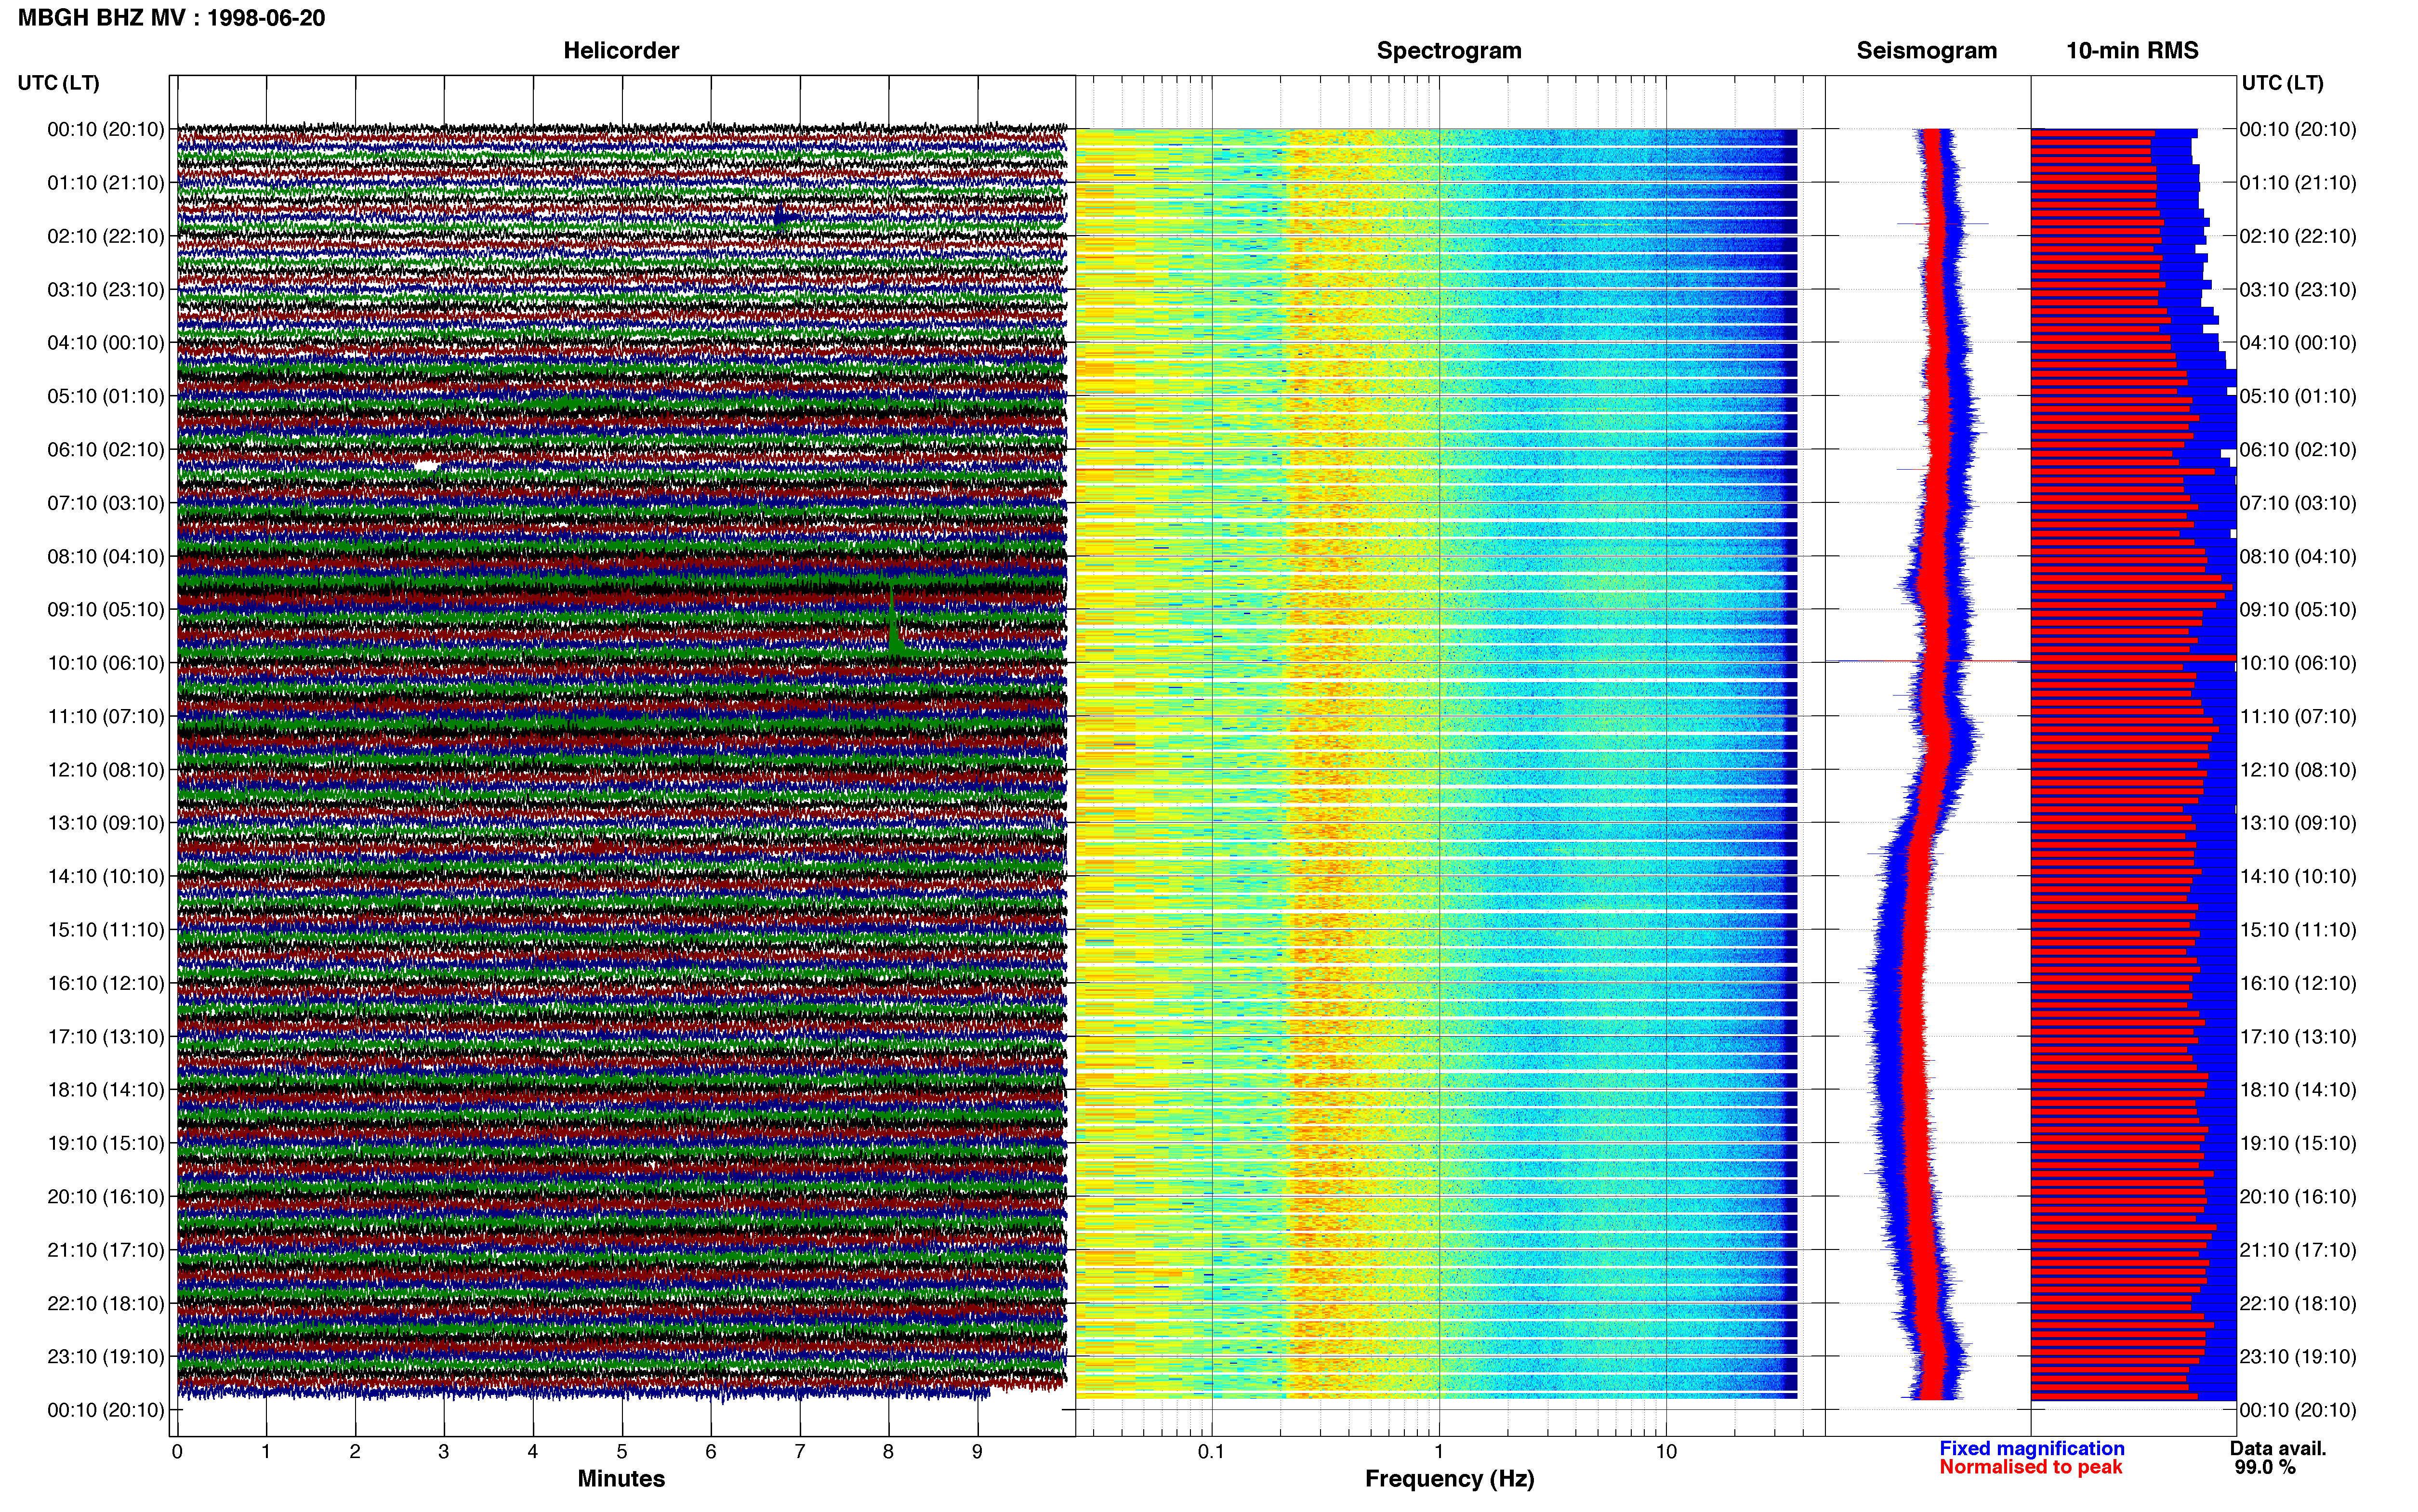This screenshot has height=1512, width=2418.
Task: Select the Helicorder panel heading
Action: tap(621, 51)
